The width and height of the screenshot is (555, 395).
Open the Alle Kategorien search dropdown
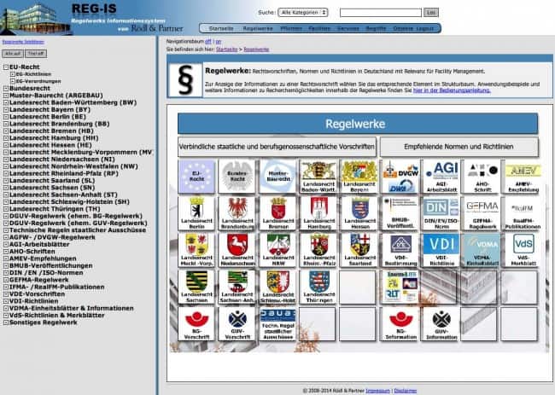303,13
